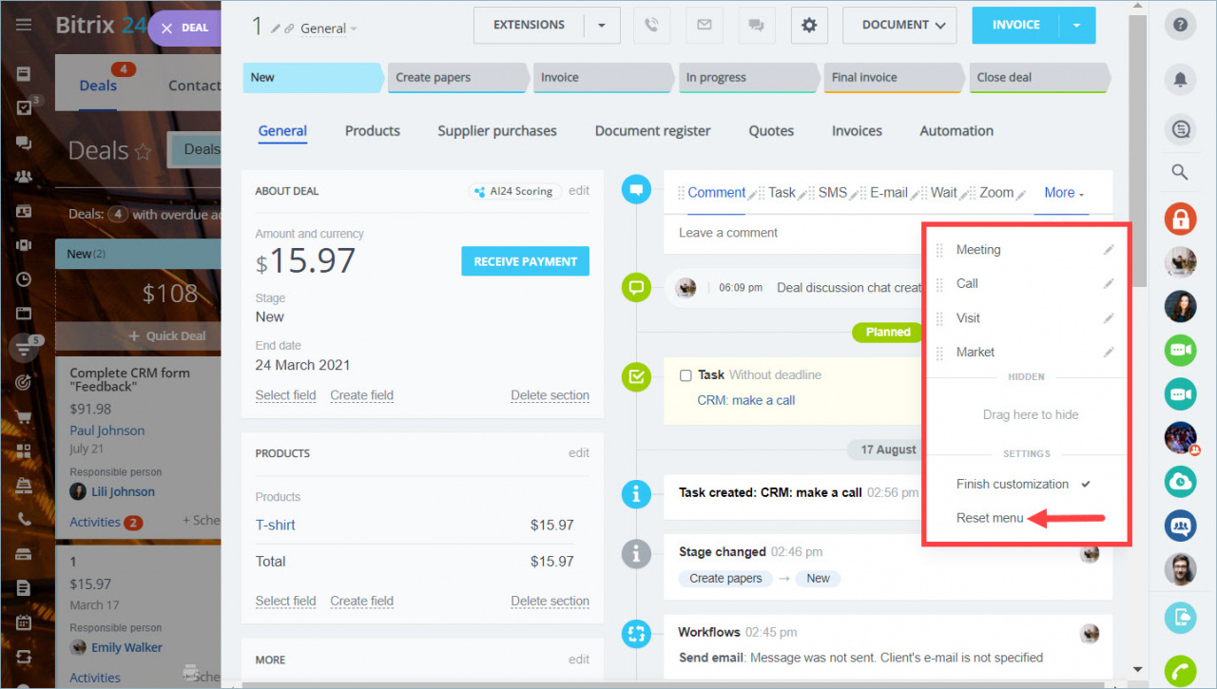Set stage to In progress
Screen dimensions: 1217x689
click(749, 78)
